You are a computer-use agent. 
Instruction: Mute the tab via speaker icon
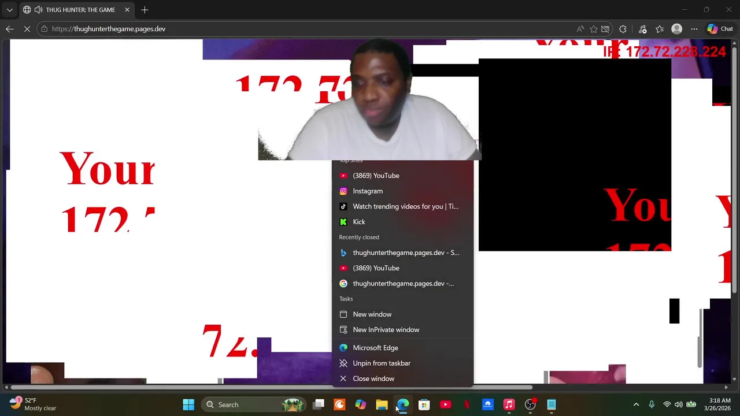[38, 10]
